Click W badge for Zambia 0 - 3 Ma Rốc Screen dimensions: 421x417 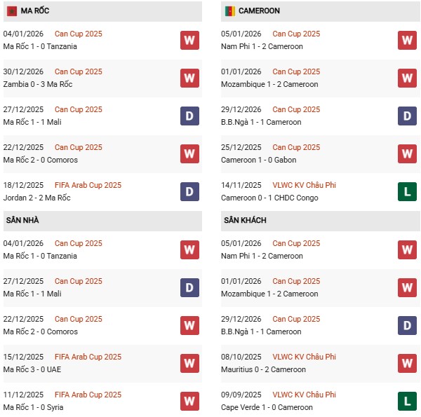click(x=189, y=78)
